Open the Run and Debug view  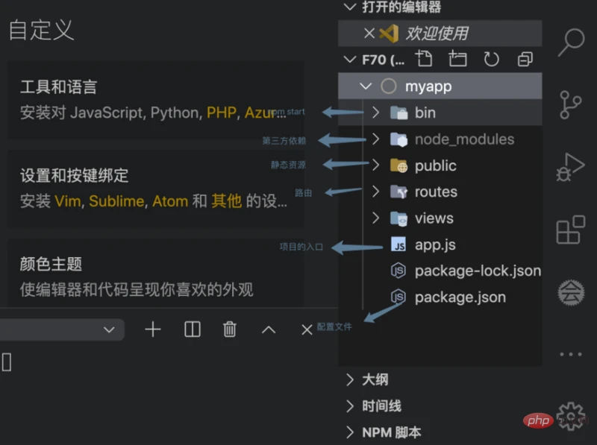pos(571,167)
